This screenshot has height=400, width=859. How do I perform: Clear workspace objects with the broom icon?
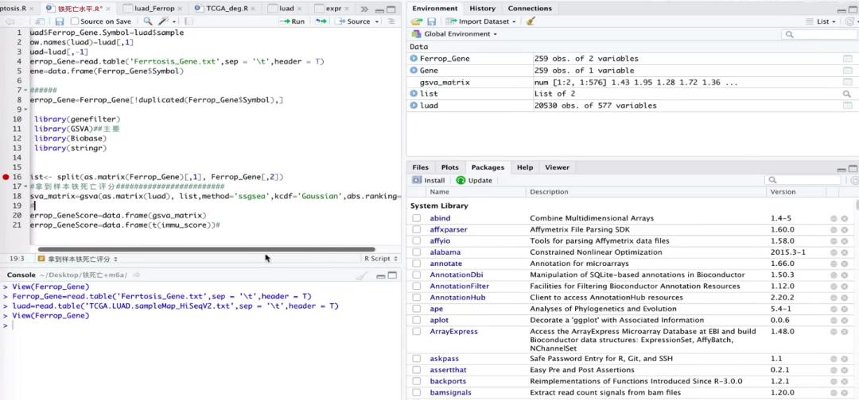pos(530,21)
